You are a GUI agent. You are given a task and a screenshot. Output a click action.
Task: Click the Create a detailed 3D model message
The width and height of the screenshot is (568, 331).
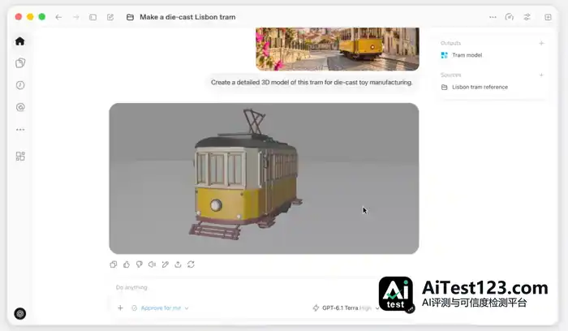[312, 83]
